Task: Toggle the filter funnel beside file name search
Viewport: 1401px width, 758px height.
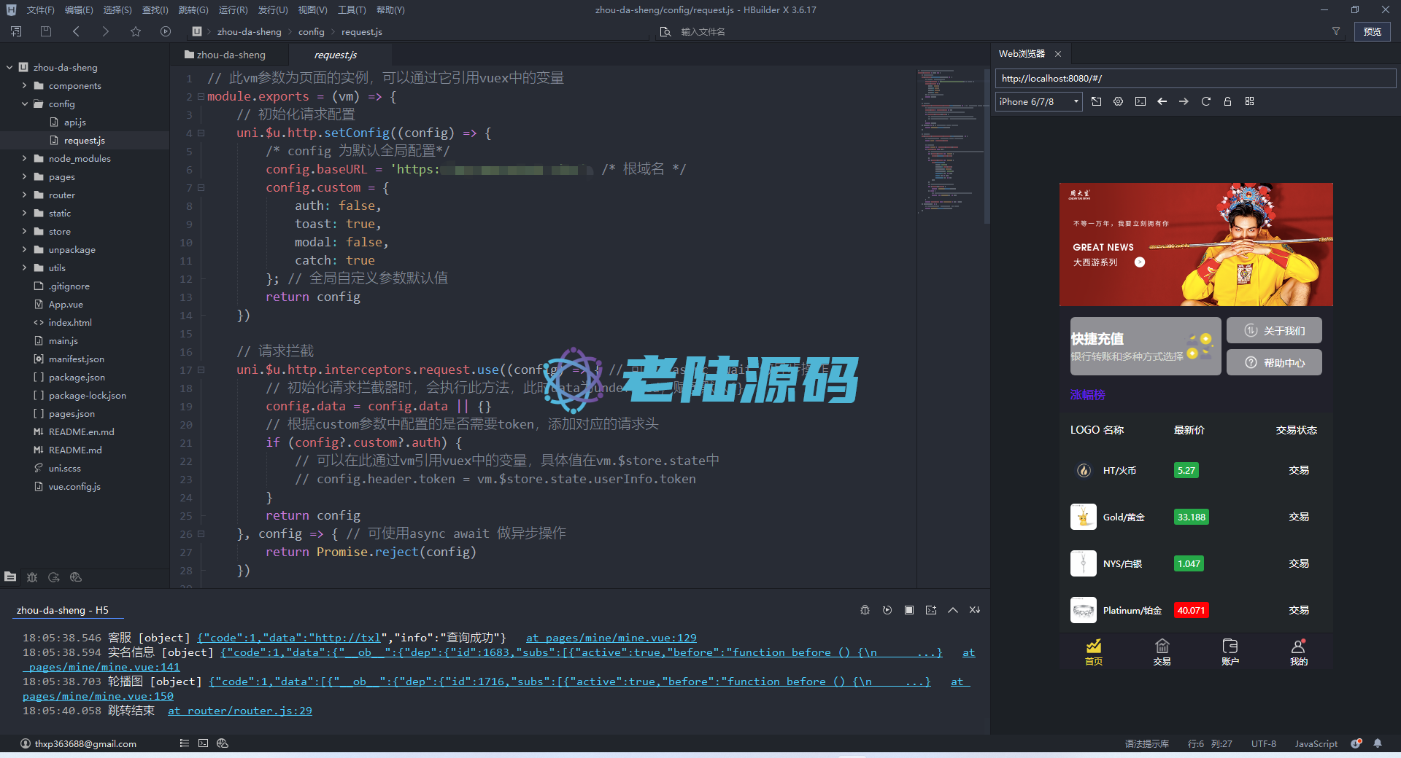Action: point(1336,31)
